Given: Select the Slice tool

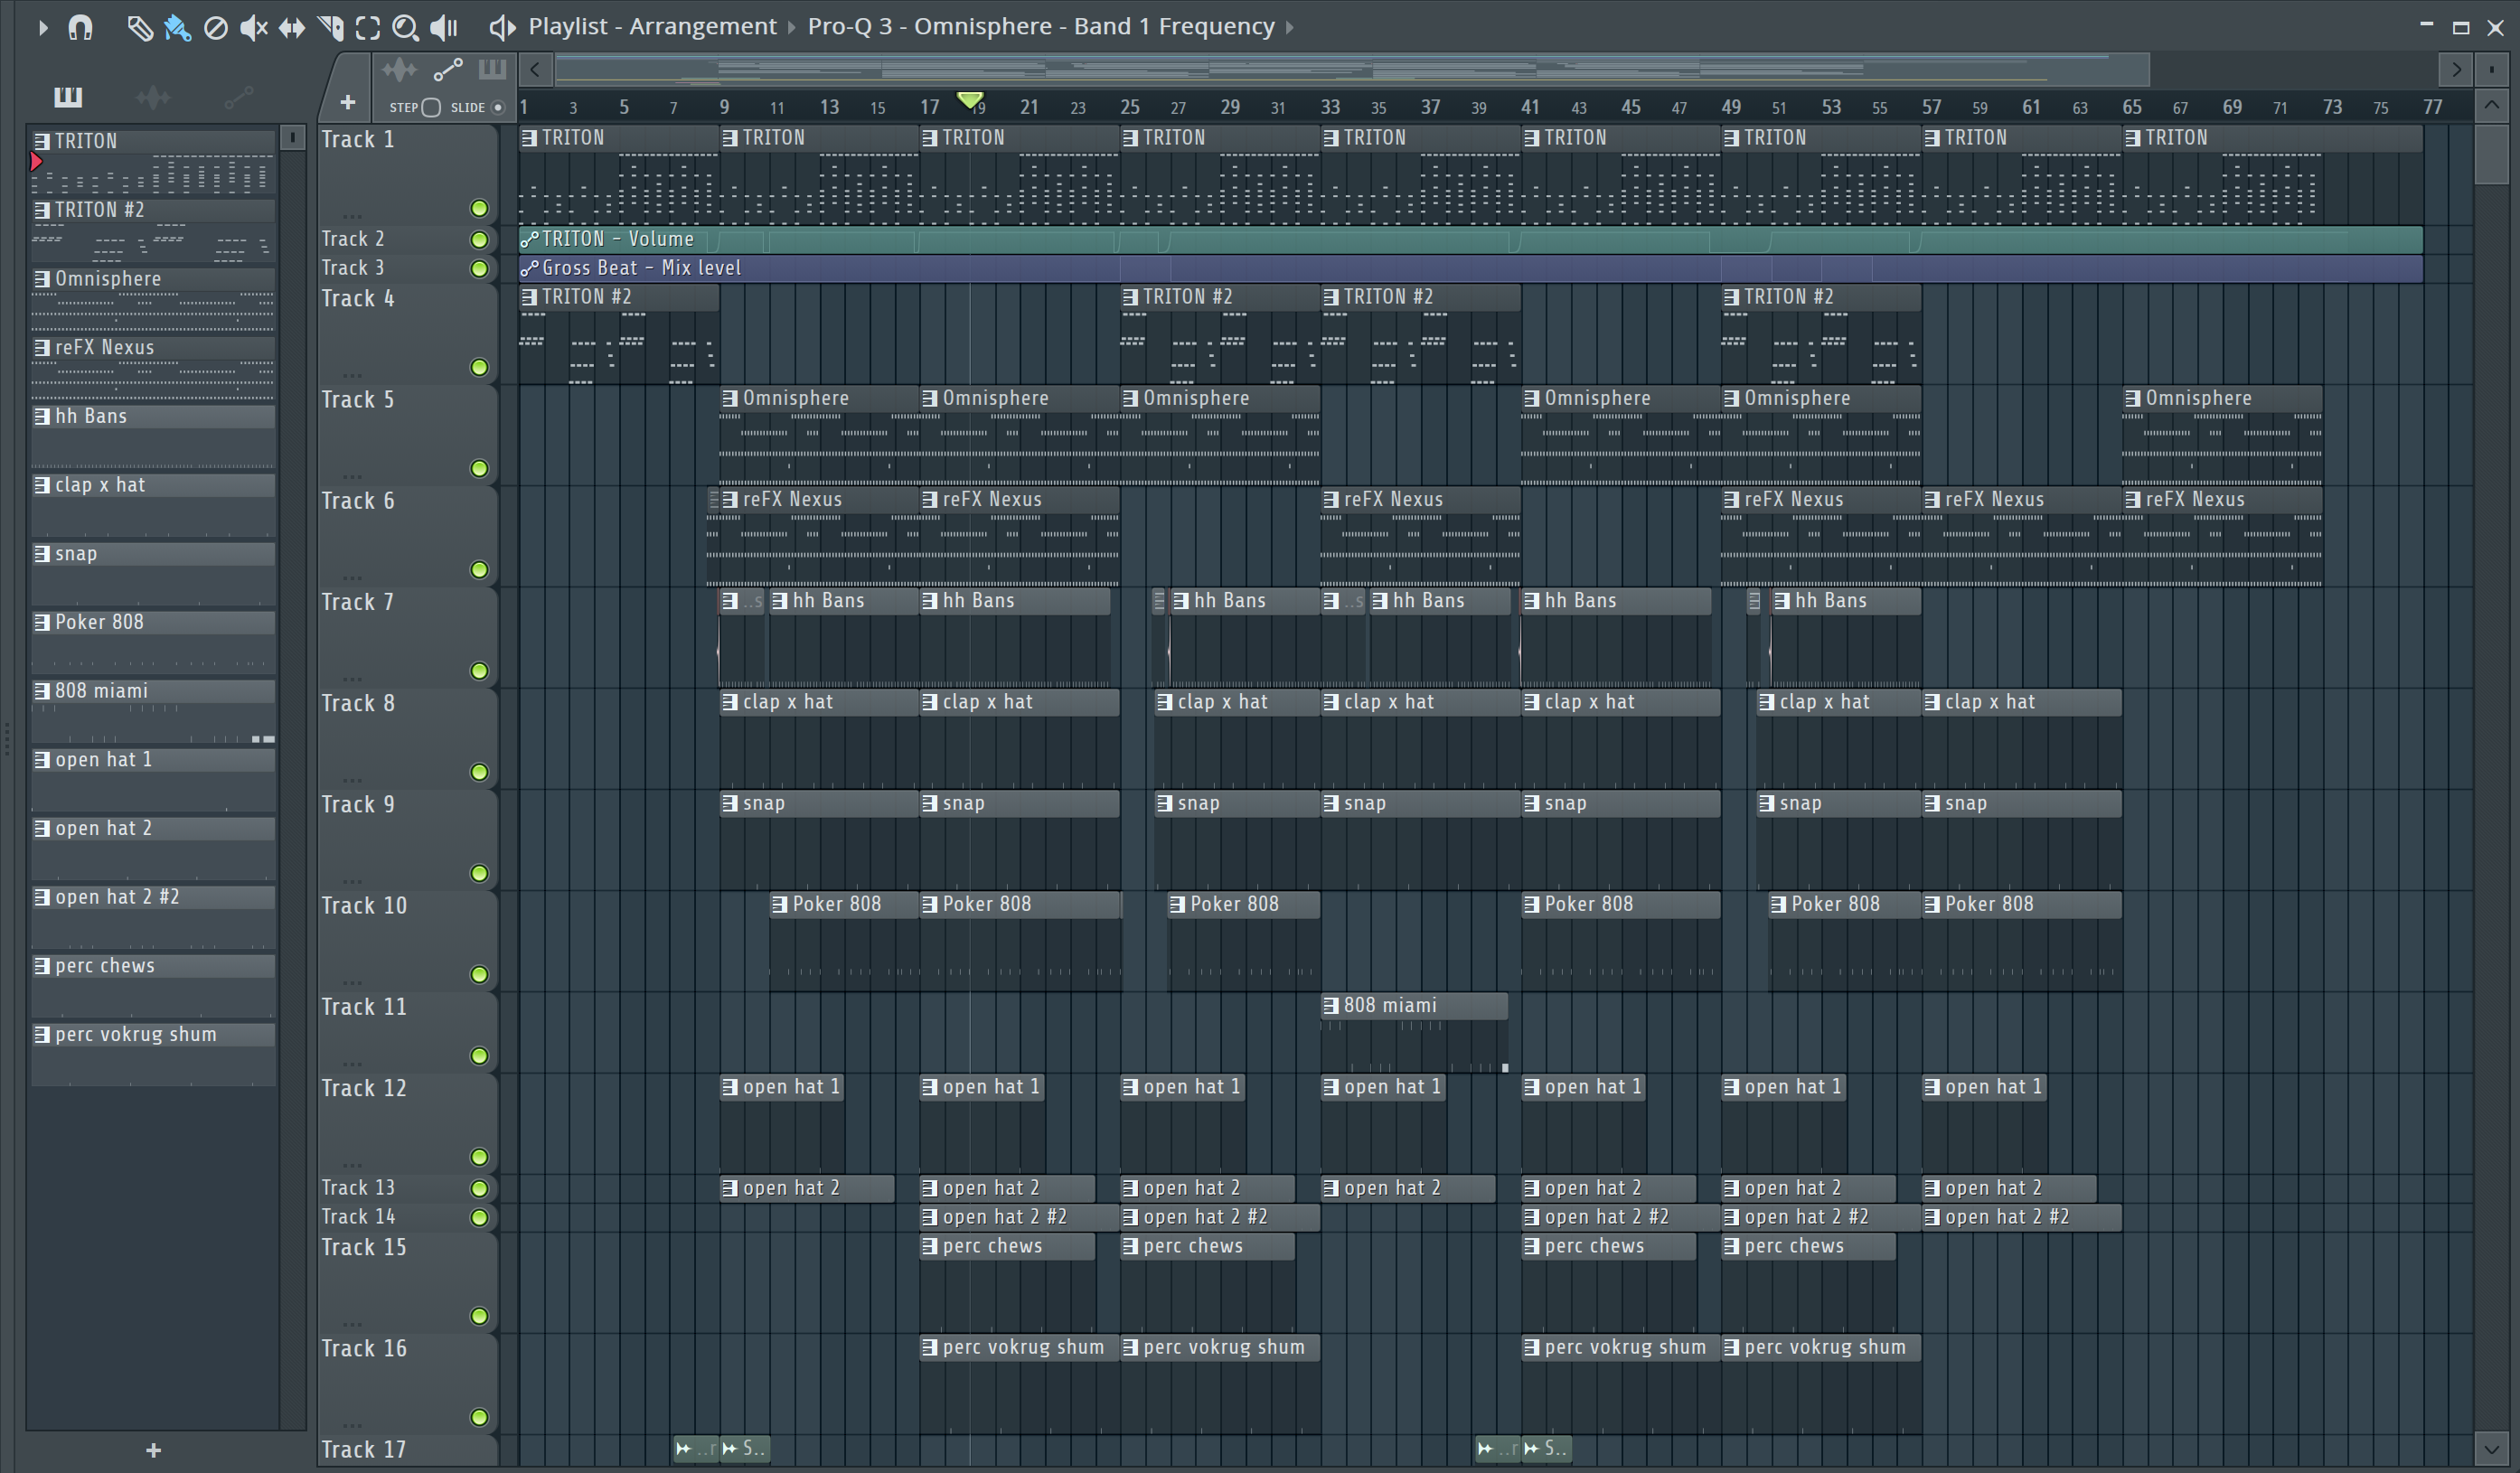Looking at the screenshot, I should [x=330, y=28].
